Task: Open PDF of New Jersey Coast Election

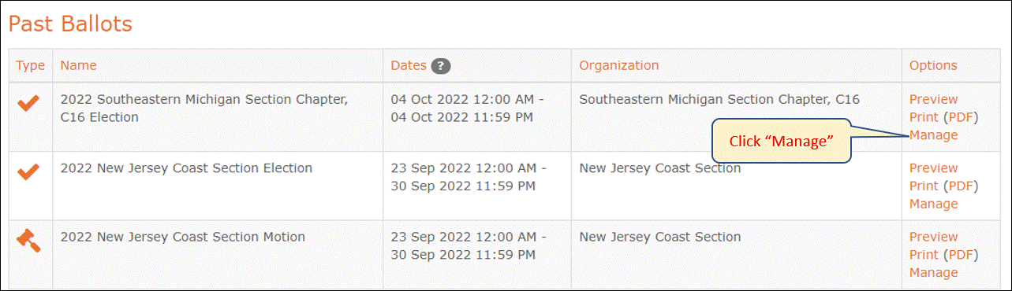Action: pos(961,186)
